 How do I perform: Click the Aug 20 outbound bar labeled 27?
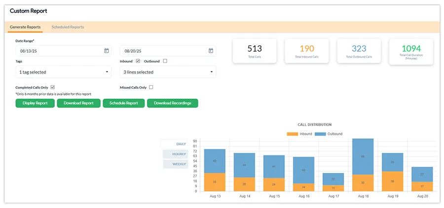pos(422,174)
